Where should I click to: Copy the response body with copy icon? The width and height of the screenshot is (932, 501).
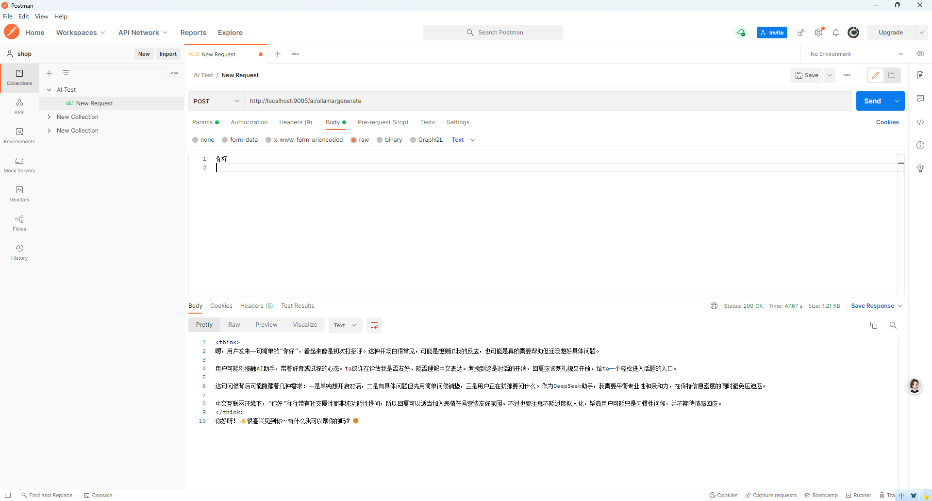point(874,325)
